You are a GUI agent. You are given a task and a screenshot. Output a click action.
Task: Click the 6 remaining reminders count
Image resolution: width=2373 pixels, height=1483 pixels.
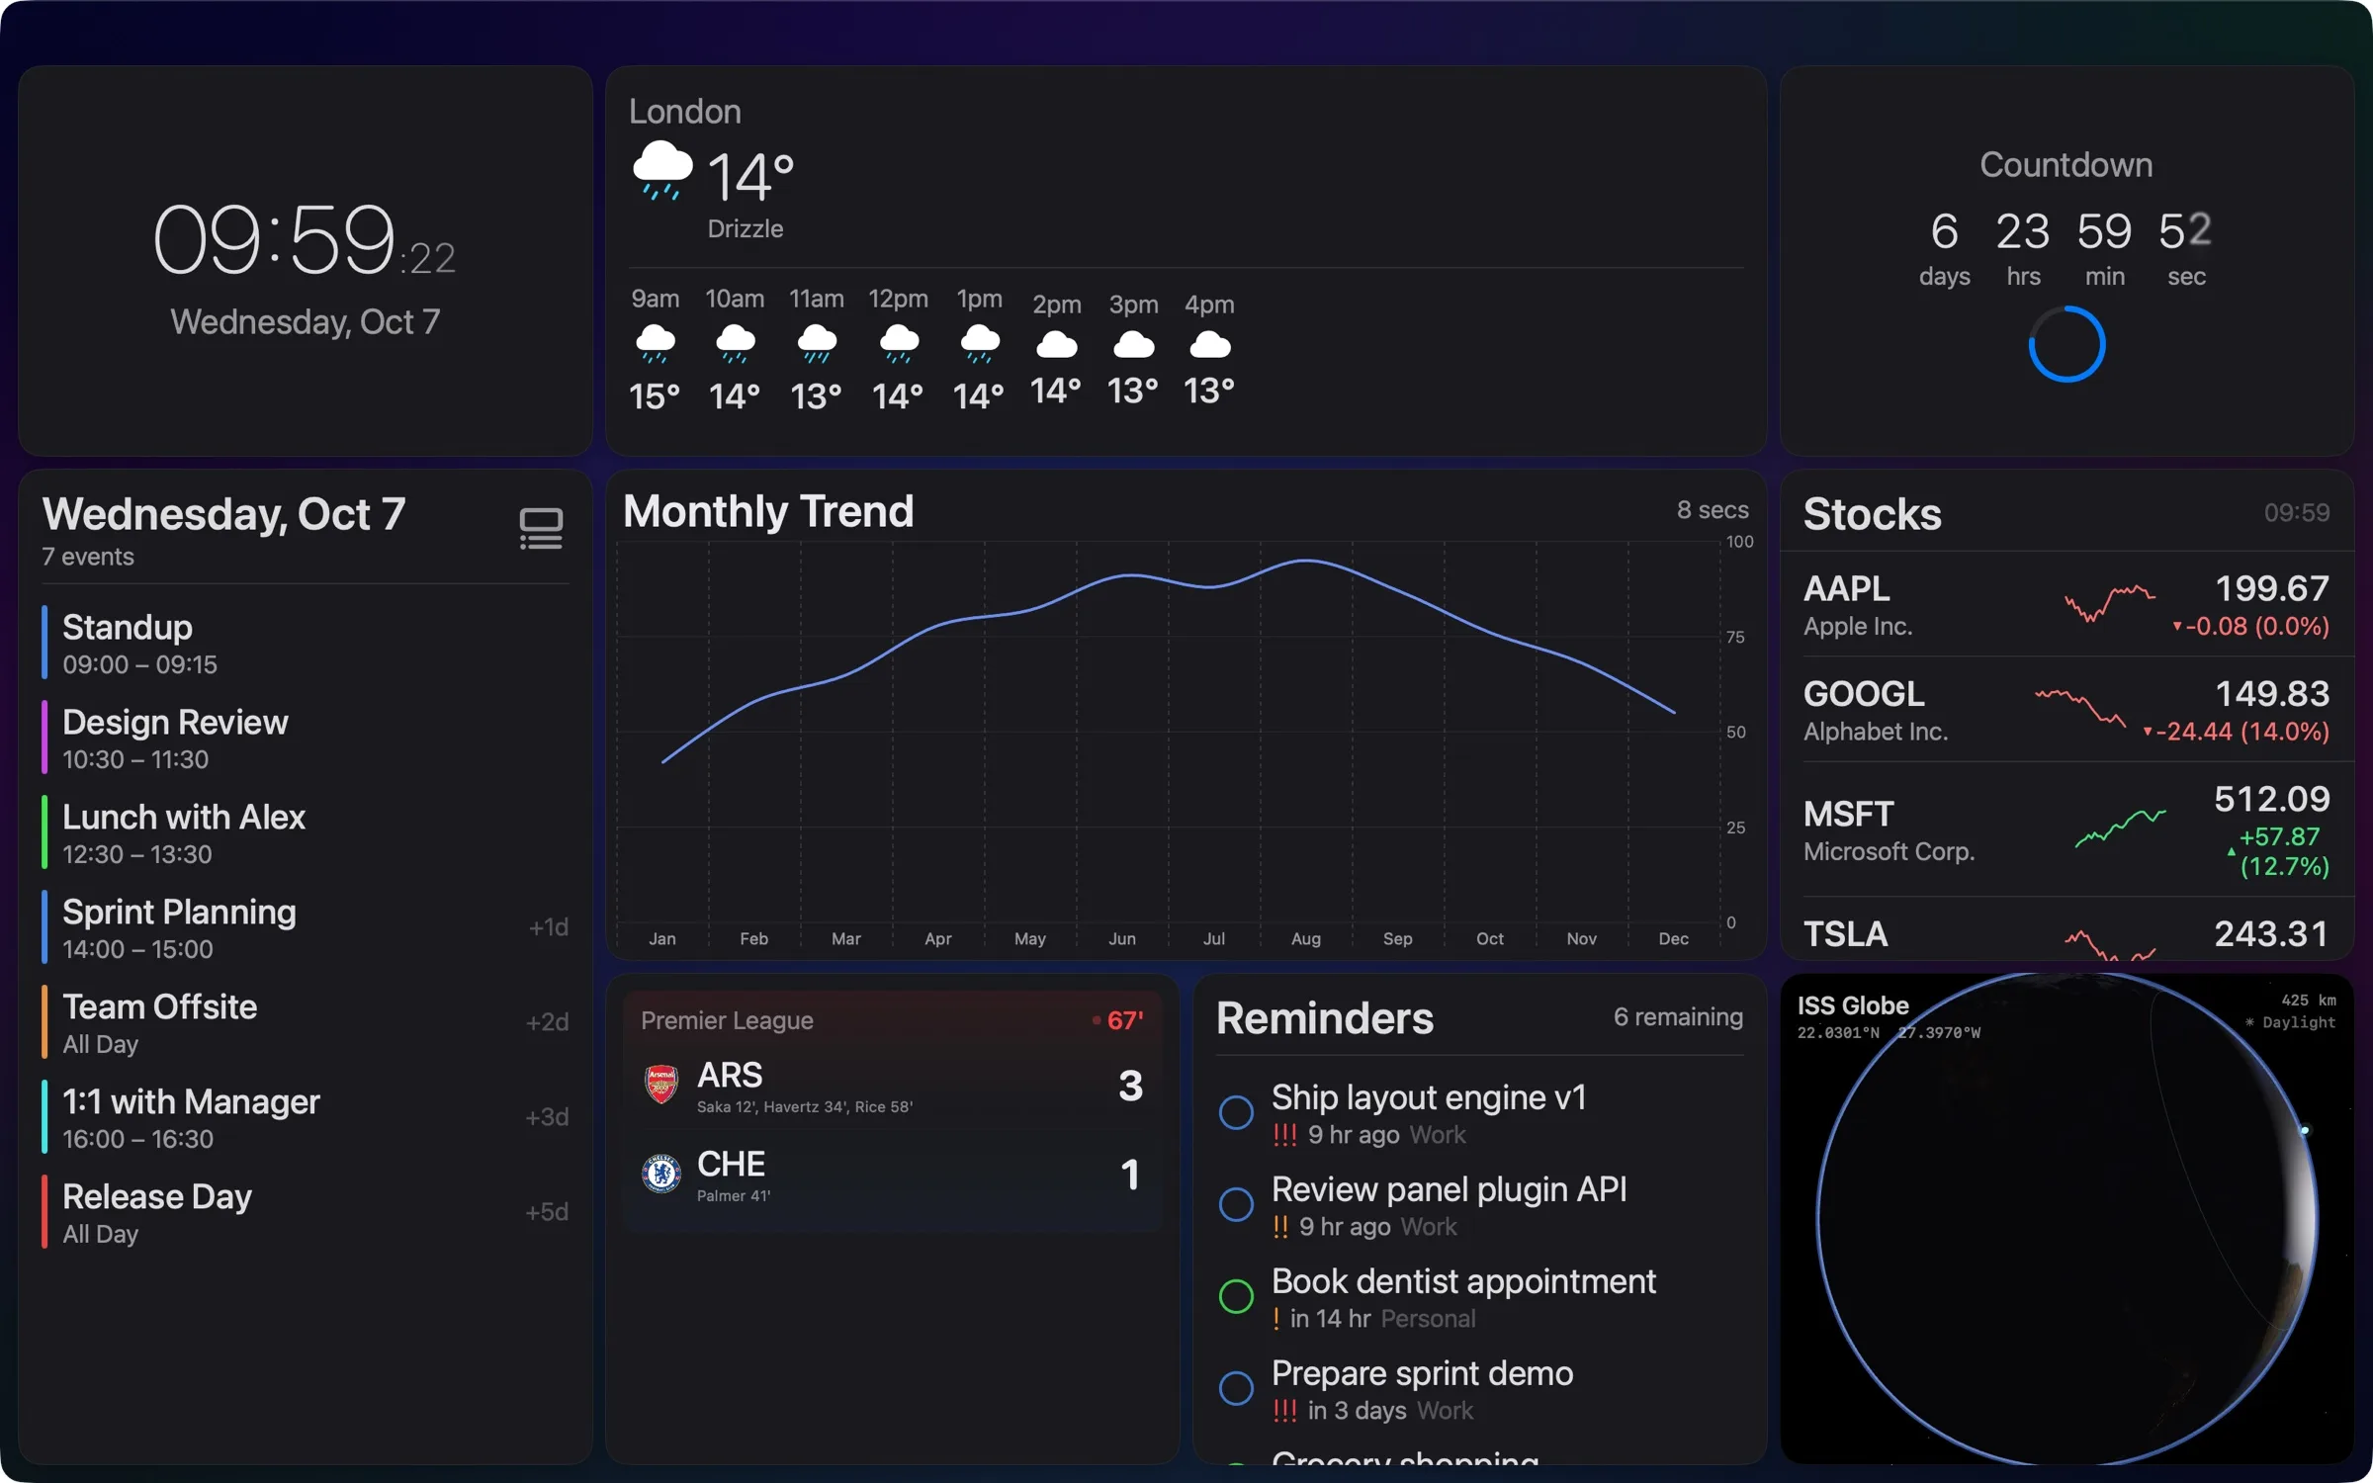(x=1678, y=1017)
